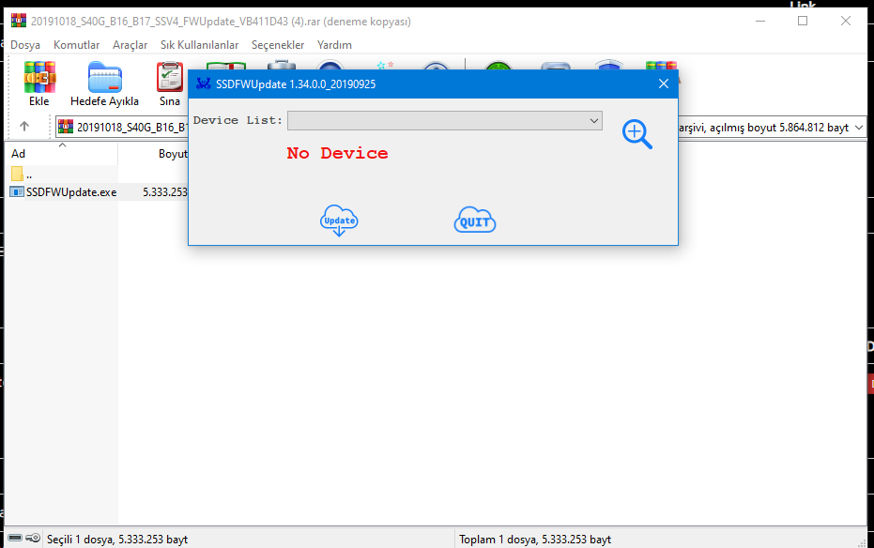Open the Komutlar menu
874x548 pixels.
[76, 44]
